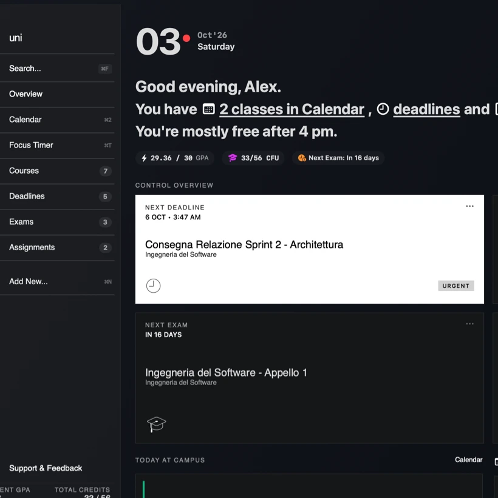Click the Deadlines count badge 5
The width and height of the screenshot is (498, 498).
pyautogui.click(x=105, y=197)
